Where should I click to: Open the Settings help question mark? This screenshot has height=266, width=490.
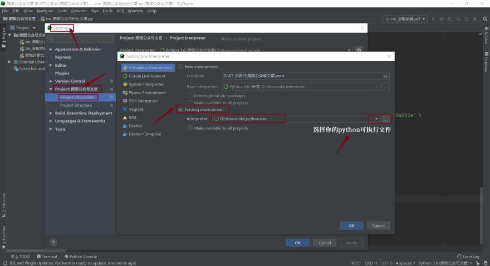click(53, 242)
